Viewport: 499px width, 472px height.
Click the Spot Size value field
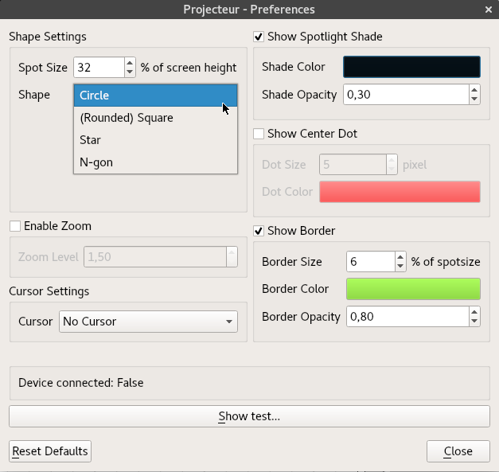point(99,68)
